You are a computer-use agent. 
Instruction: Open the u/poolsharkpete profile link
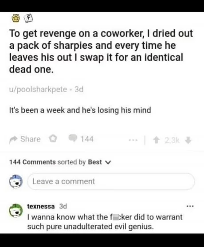(x=38, y=90)
